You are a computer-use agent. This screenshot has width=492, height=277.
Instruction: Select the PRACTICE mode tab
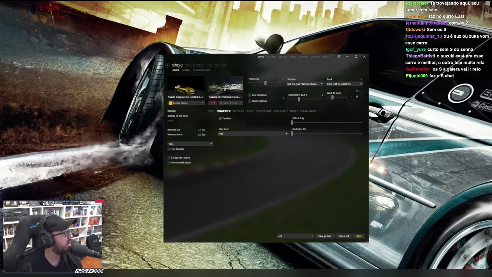[224, 111]
